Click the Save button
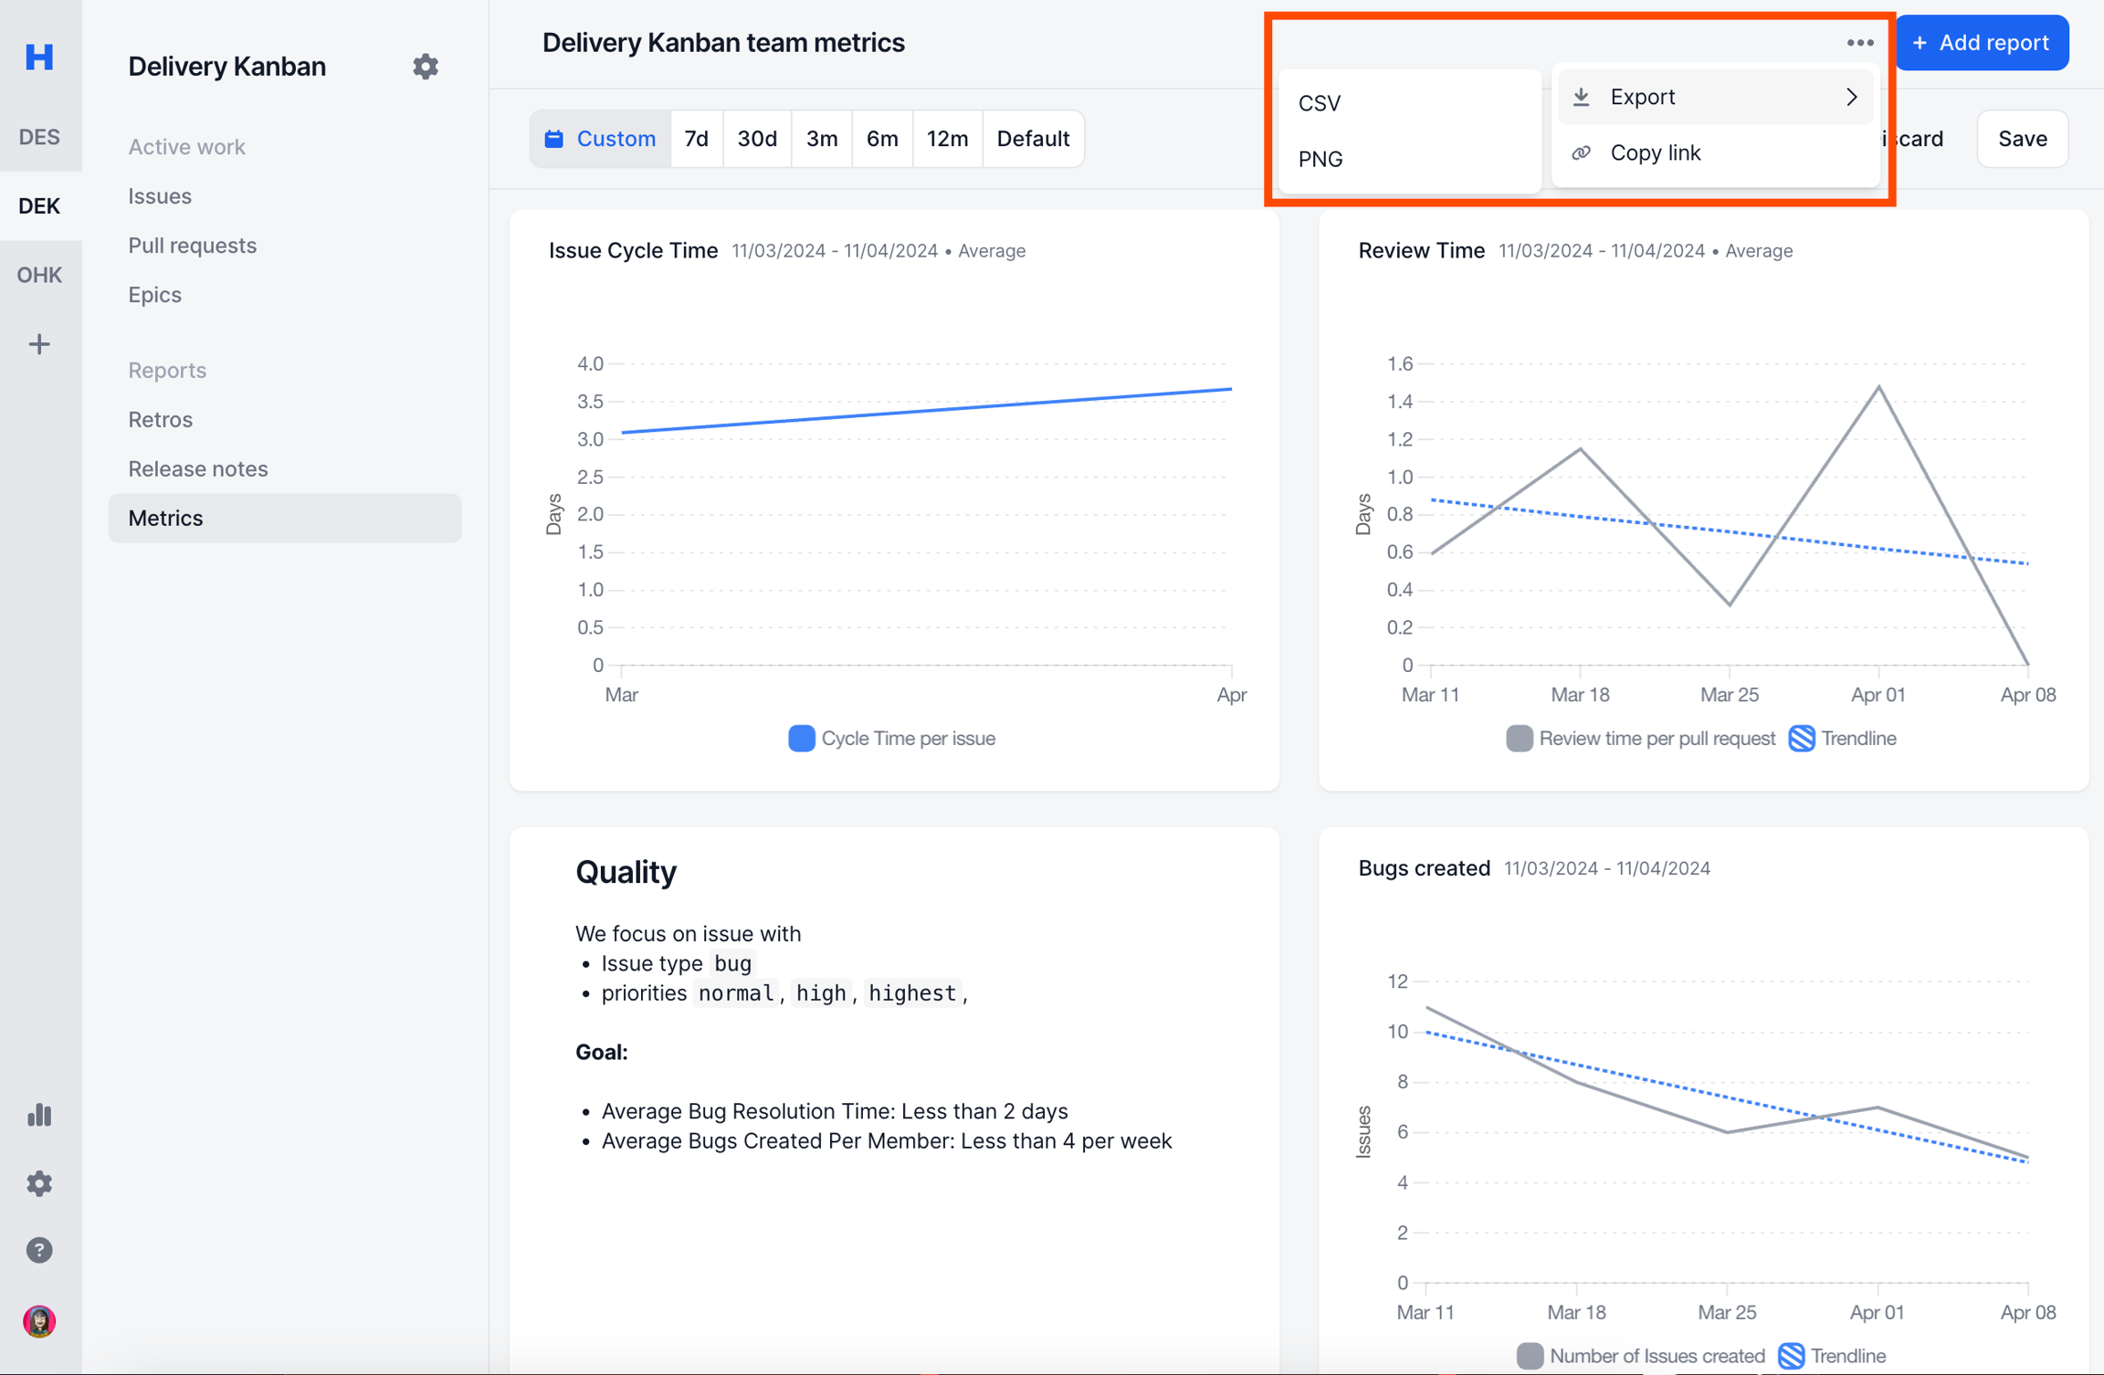 pyautogui.click(x=2022, y=139)
